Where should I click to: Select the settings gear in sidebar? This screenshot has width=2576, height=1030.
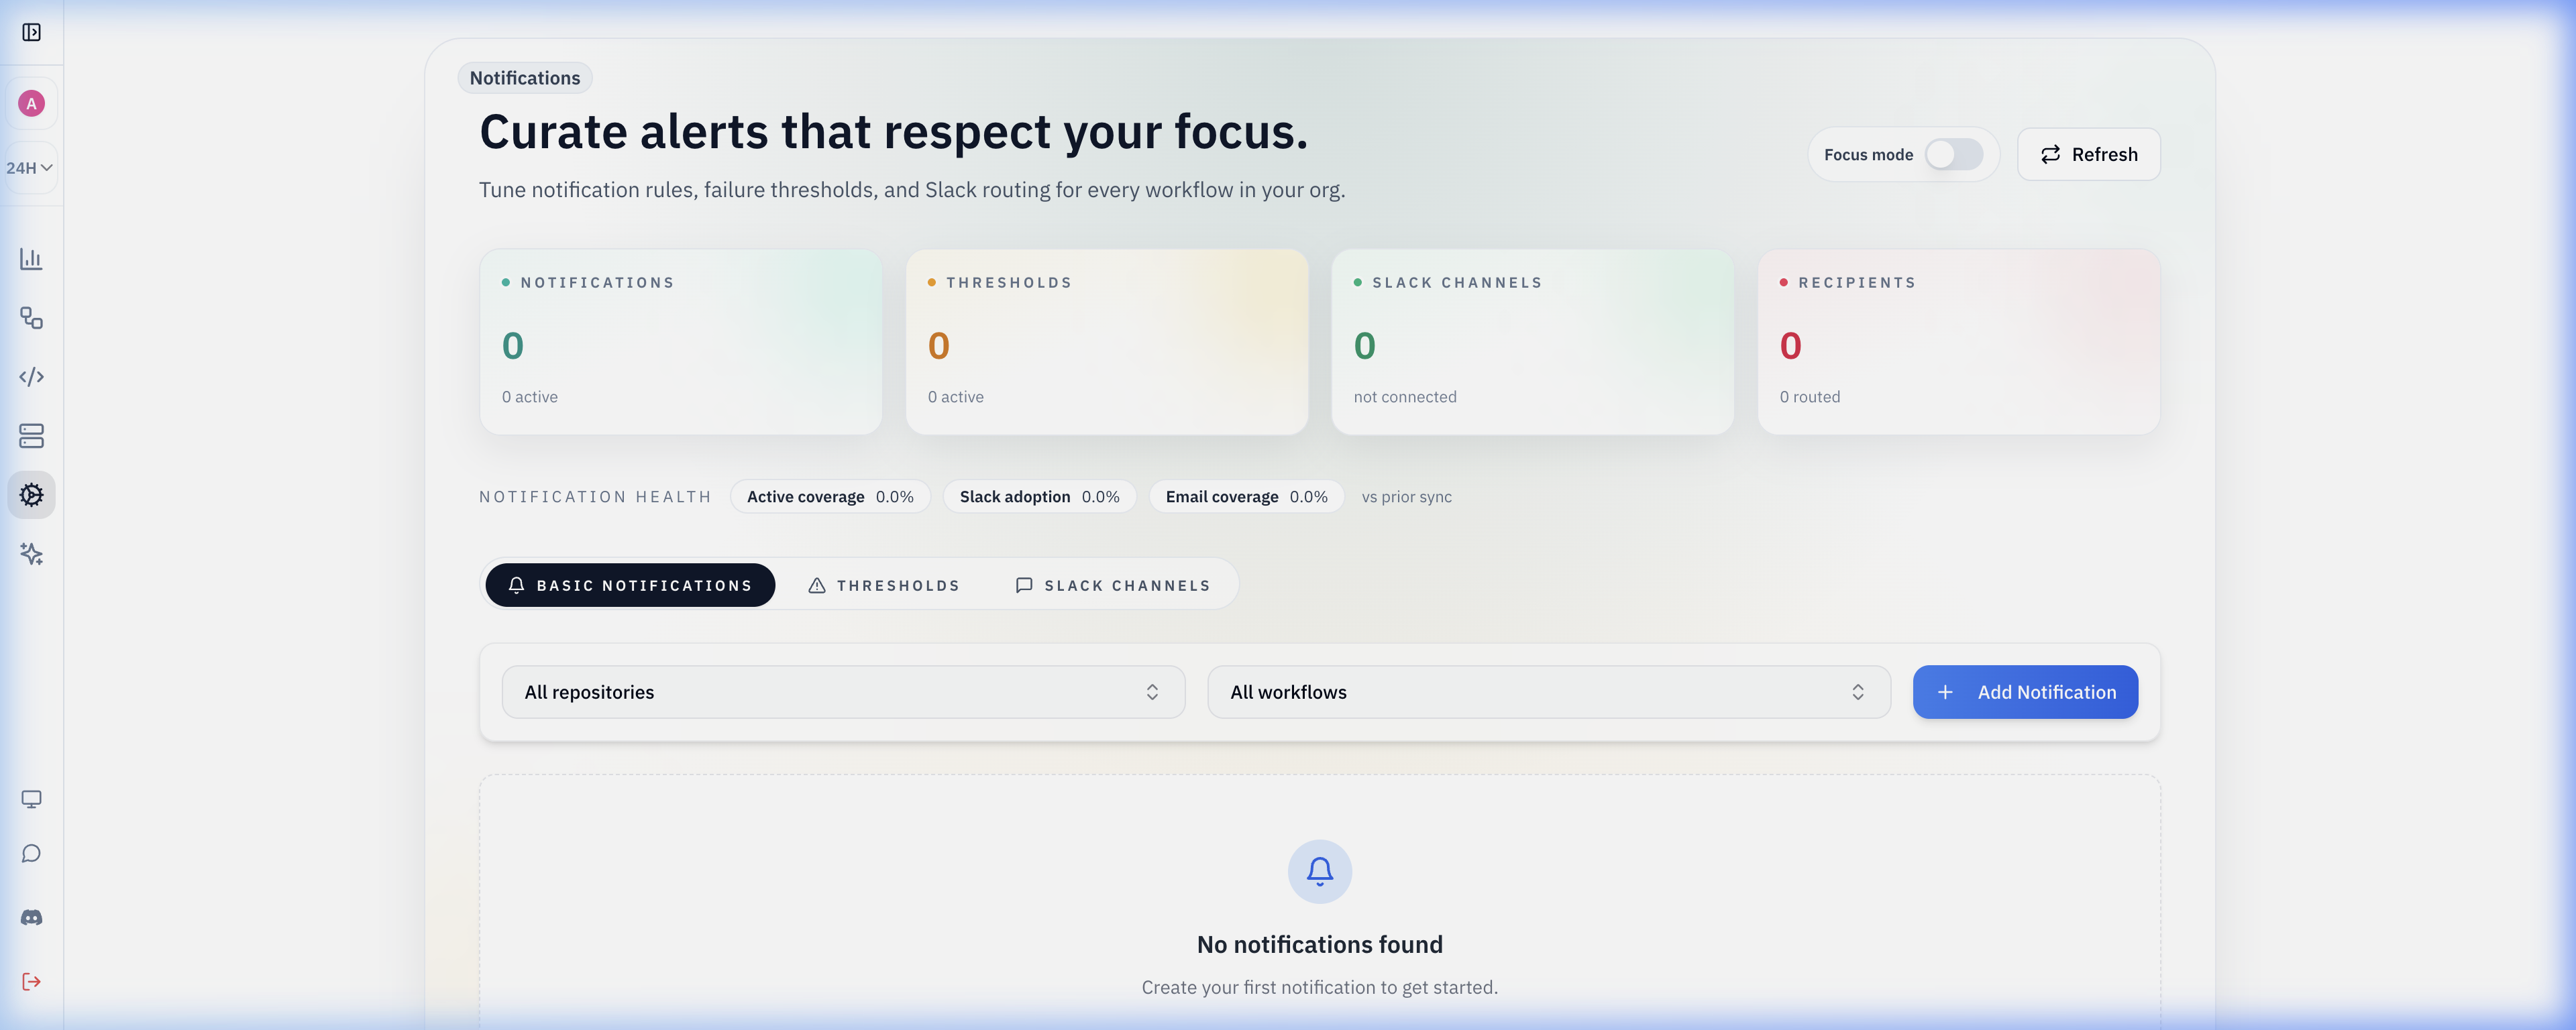(x=31, y=494)
